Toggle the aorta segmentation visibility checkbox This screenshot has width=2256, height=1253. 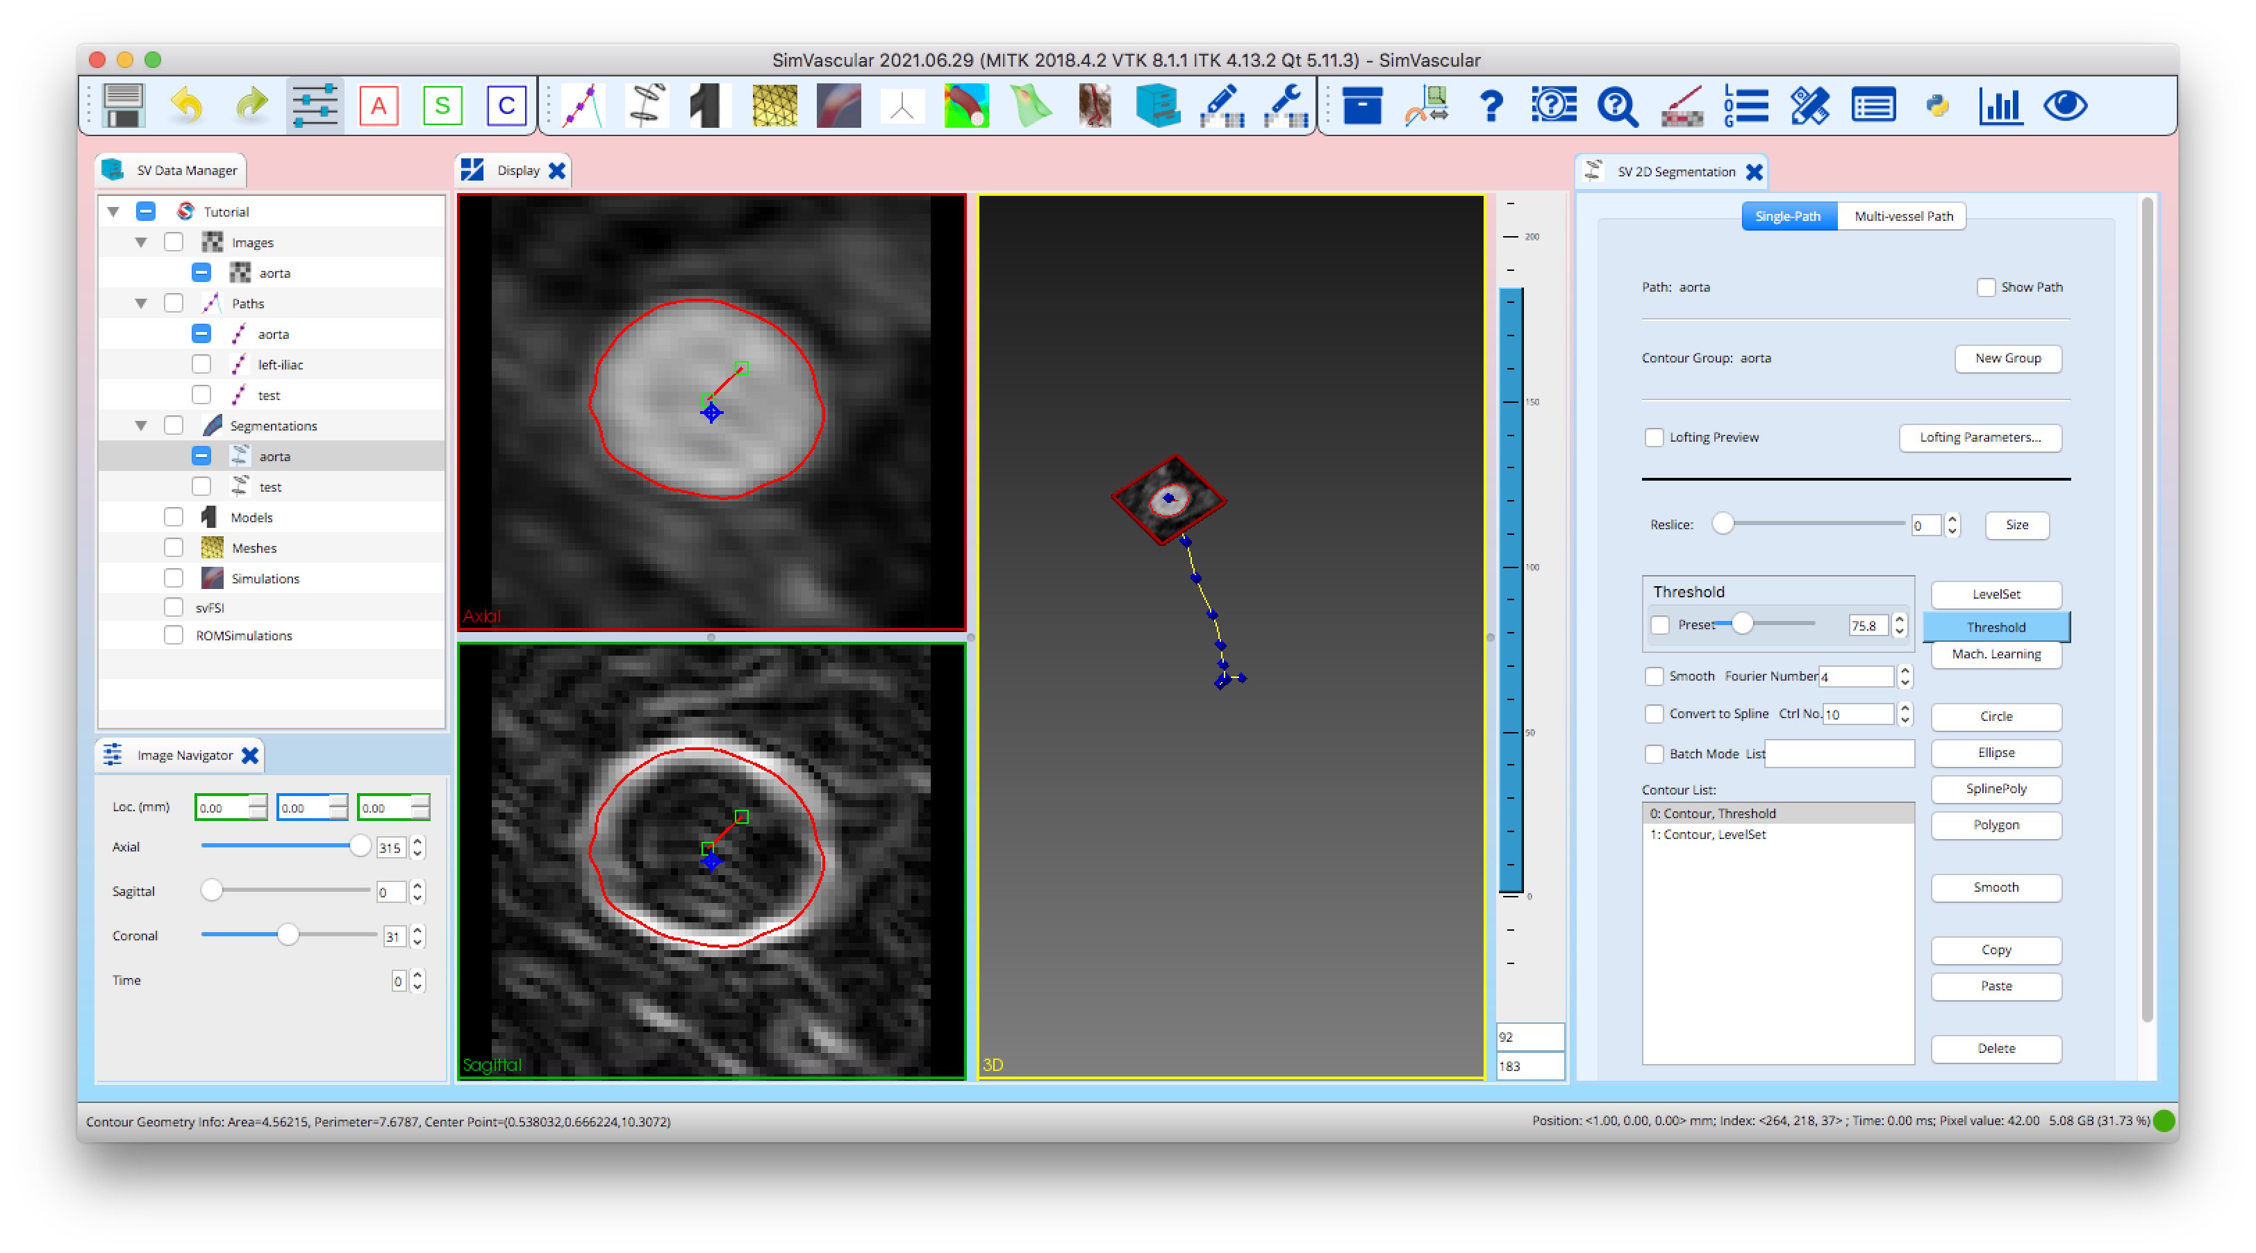pos(201,456)
